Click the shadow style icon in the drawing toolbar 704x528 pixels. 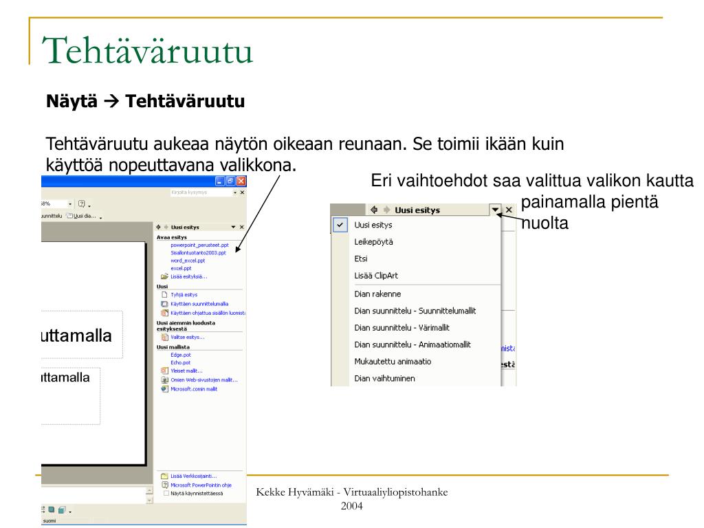(x=52, y=509)
